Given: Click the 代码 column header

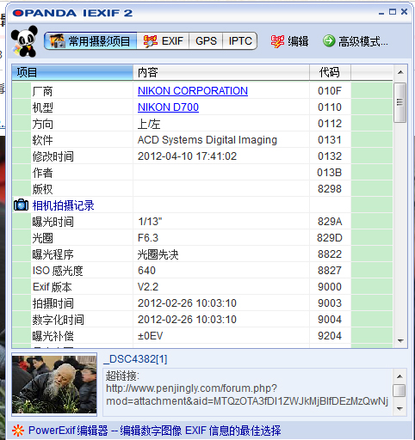Looking at the screenshot, I should 330,72.
